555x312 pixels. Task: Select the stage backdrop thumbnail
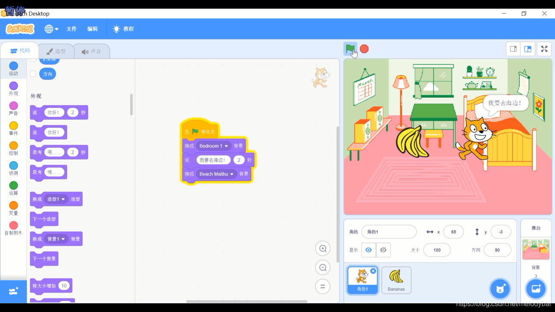(536, 249)
